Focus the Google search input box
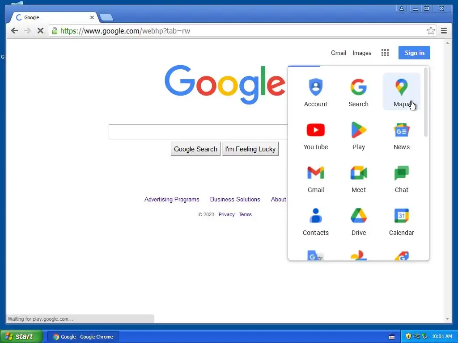This screenshot has width=458, height=343. (x=198, y=132)
